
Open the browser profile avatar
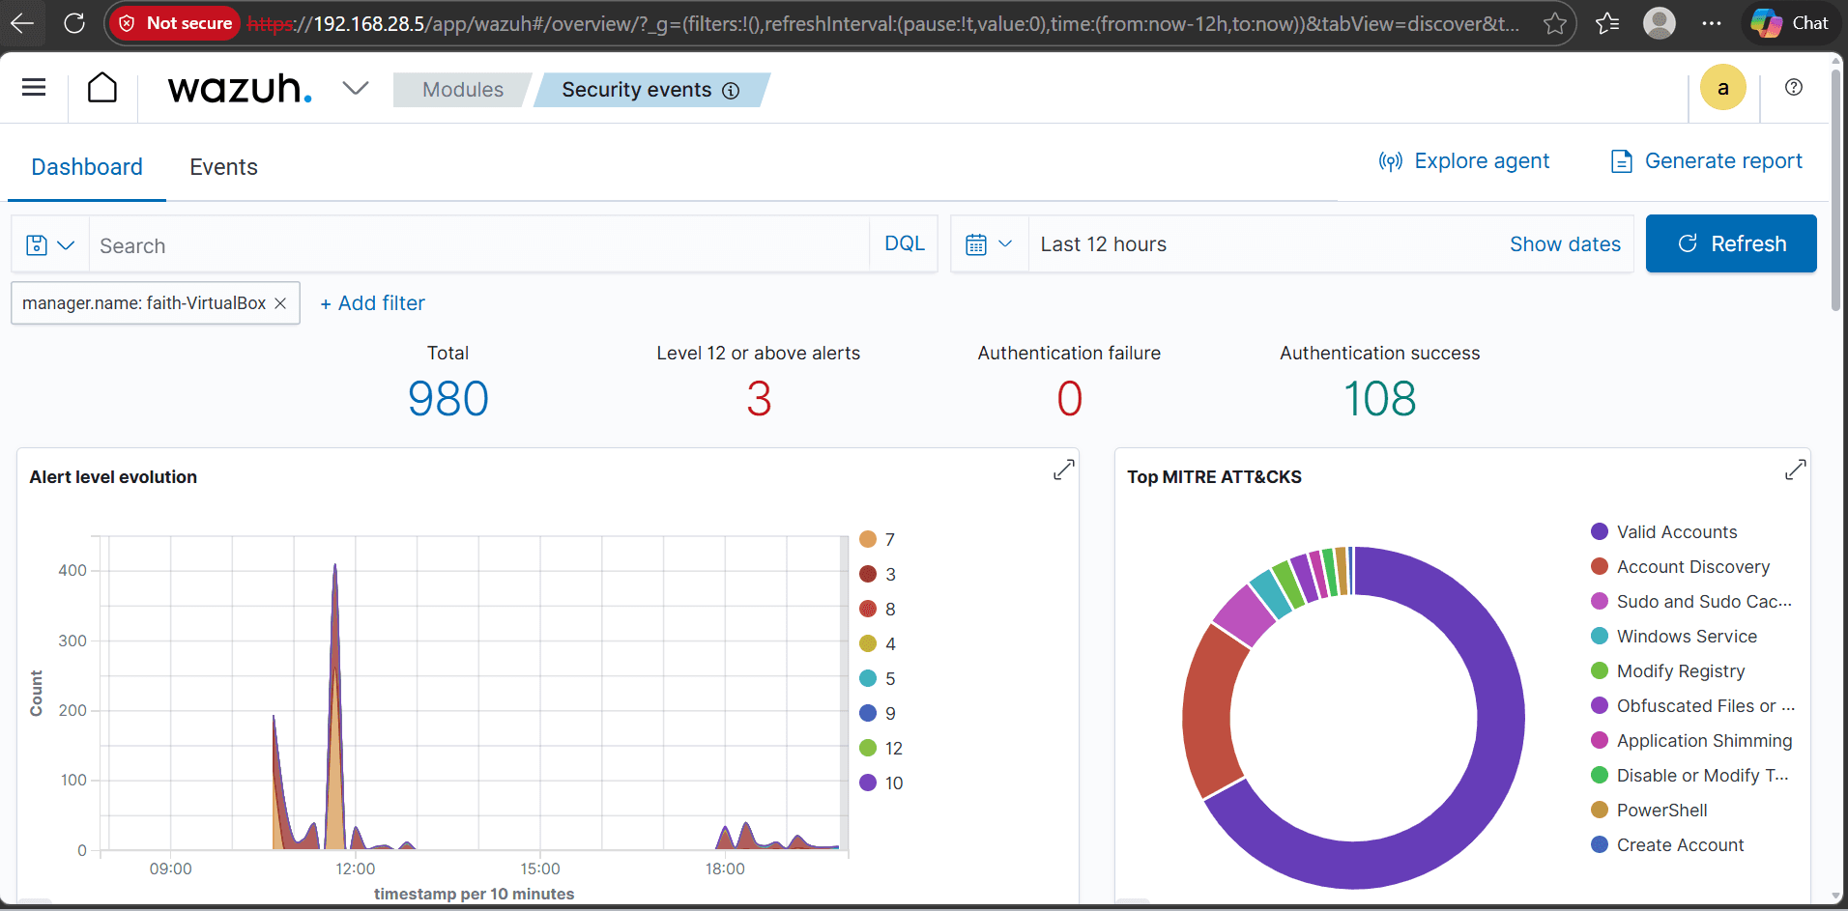pyautogui.click(x=1660, y=23)
